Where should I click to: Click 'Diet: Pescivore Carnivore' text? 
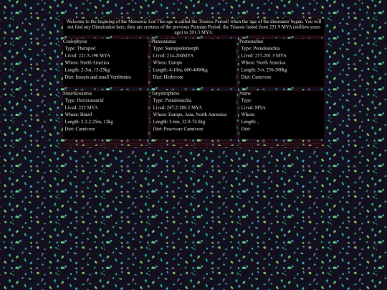(178, 129)
